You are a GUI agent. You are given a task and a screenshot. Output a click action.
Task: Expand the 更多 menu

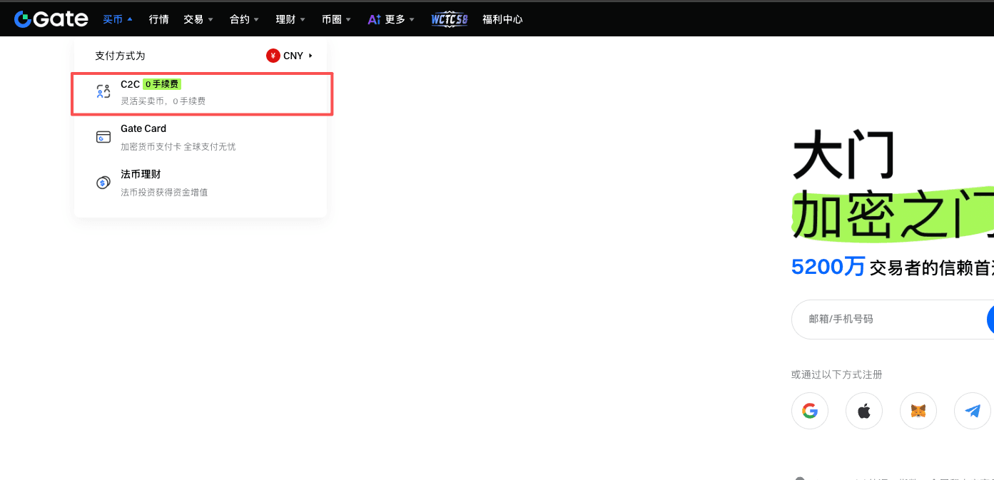click(x=400, y=19)
